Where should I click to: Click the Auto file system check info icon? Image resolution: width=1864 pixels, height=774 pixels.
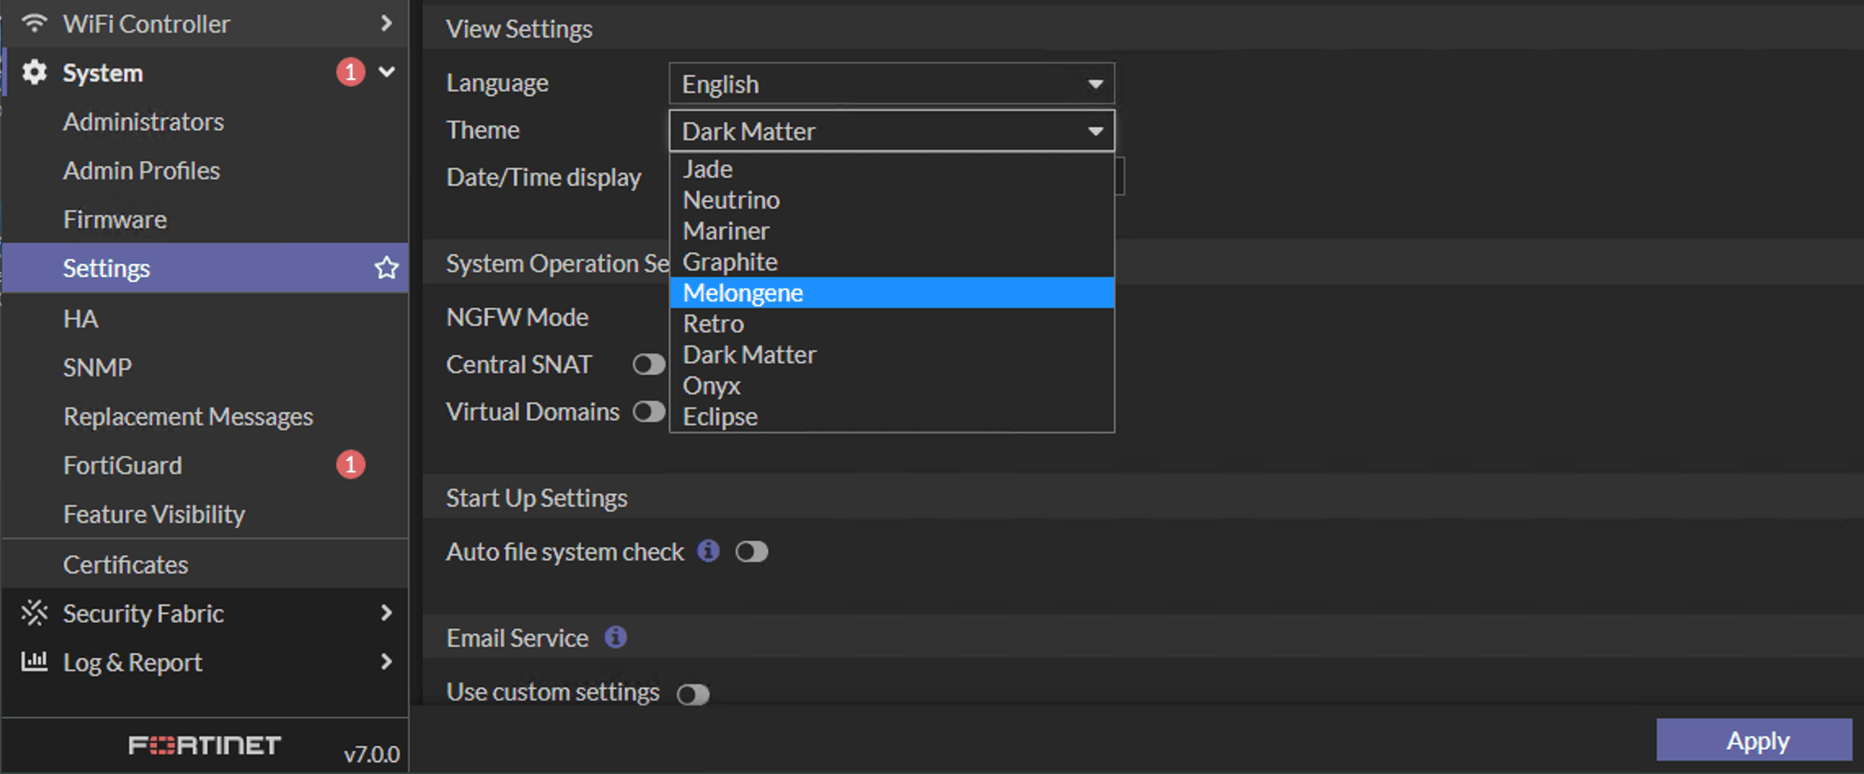709,551
